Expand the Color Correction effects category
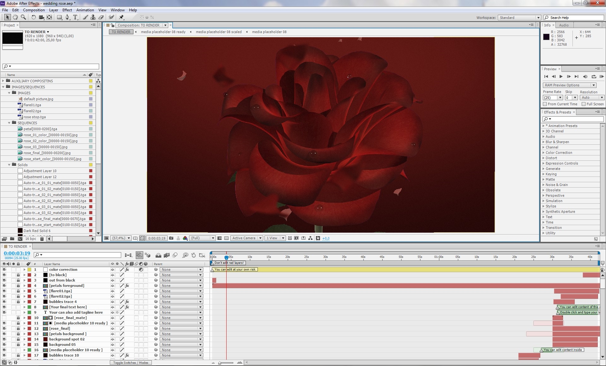The height and width of the screenshot is (366, 606). tap(544, 153)
